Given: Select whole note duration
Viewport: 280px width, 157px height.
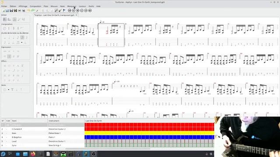Looking at the screenshot, I should pyautogui.click(x=5, y=38).
